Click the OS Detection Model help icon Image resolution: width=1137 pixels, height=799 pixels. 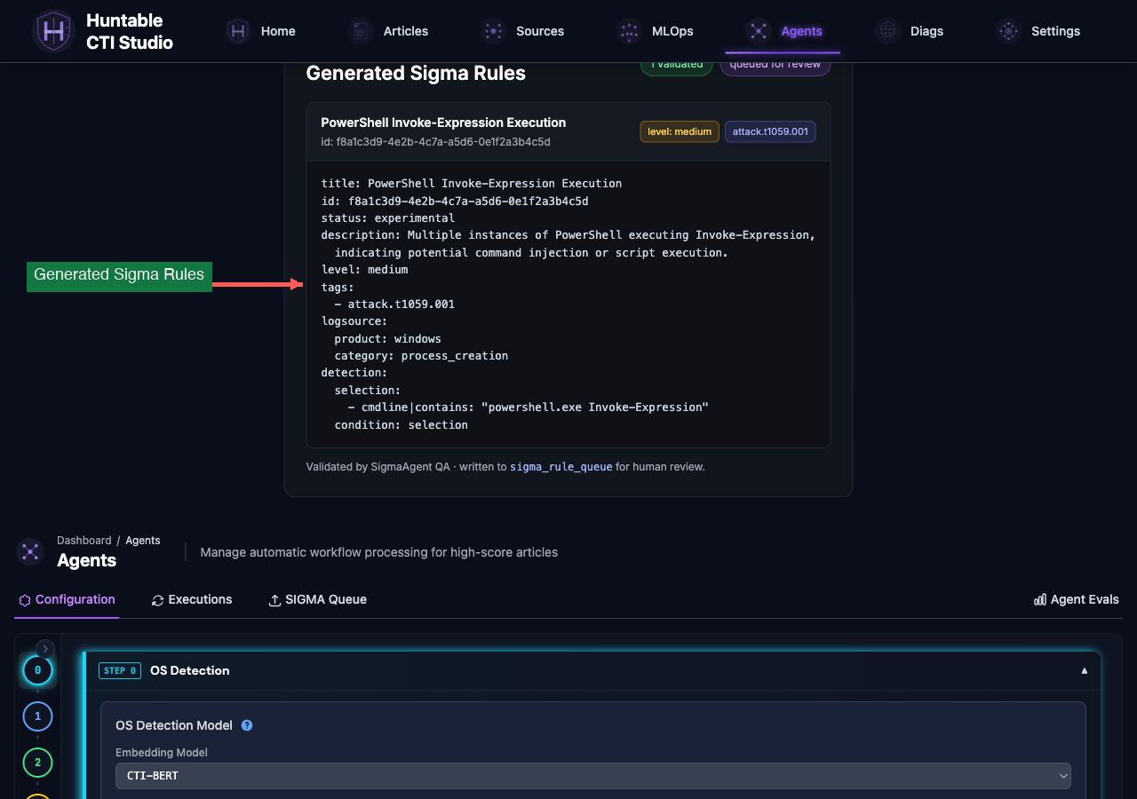pos(247,725)
